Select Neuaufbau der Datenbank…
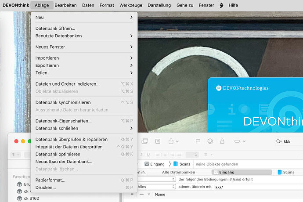The height and width of the screenshot is (202, 303). [84, 162]
